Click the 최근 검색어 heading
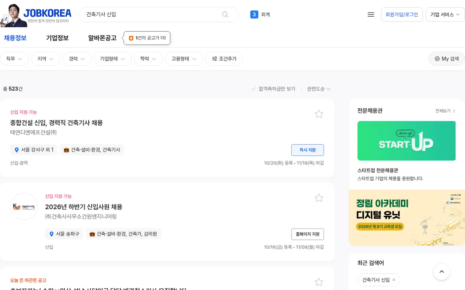 (x=370, y=263)
